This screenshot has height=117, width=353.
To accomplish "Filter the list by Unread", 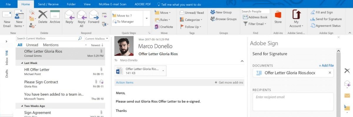I will click(x=32, y=45).
